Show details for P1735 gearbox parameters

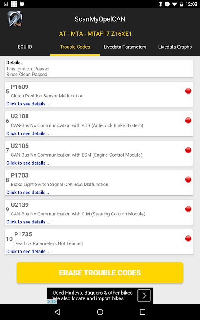click(28, 251)
